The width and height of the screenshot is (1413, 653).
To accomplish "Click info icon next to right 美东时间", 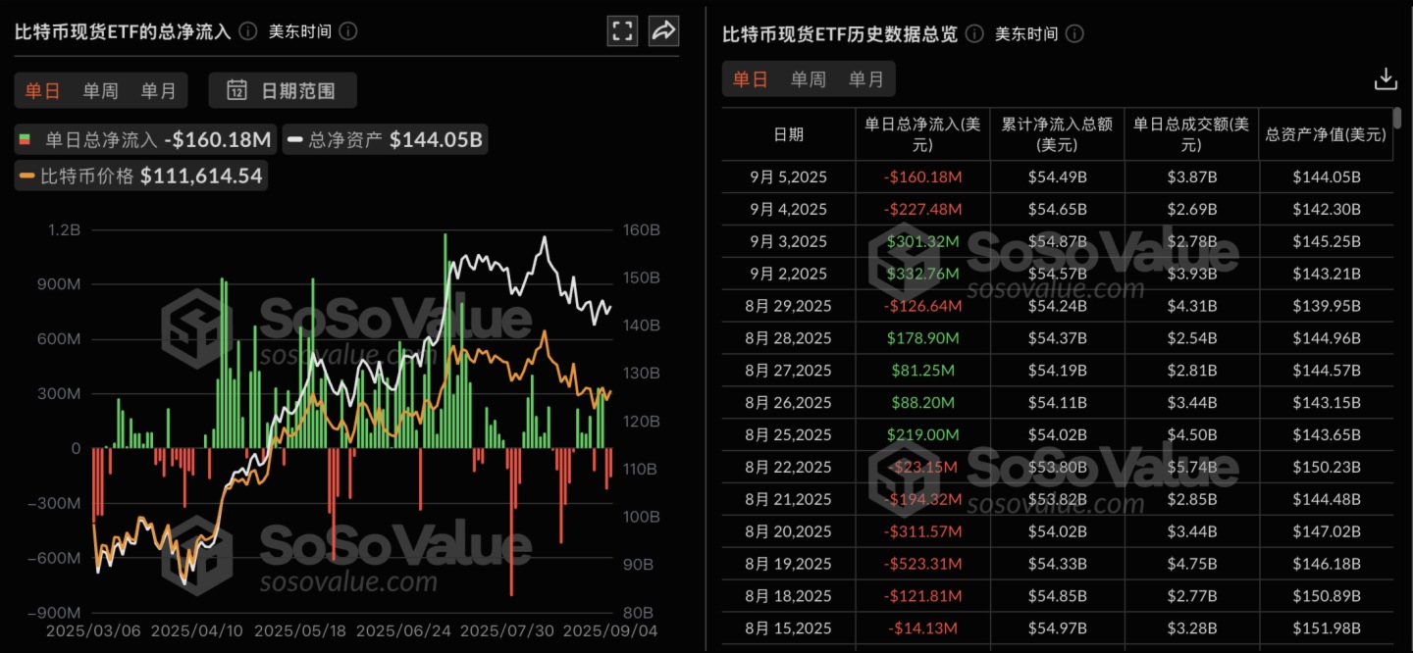I will (1074, 33).
